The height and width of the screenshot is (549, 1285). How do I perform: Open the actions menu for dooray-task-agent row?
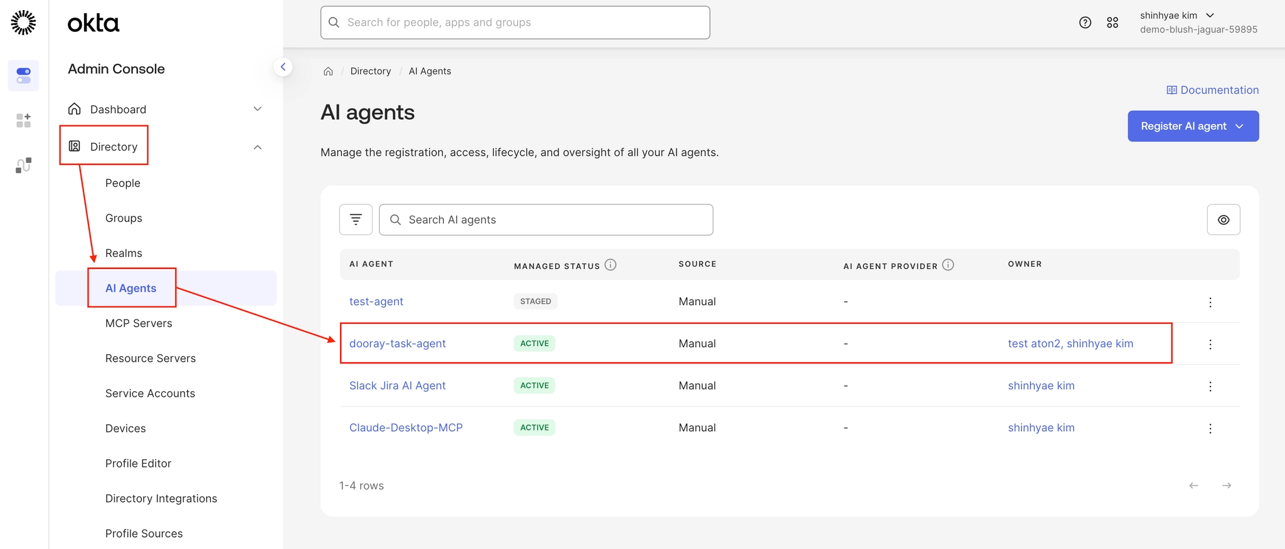pyautogui.click(x=1210, y=344)
